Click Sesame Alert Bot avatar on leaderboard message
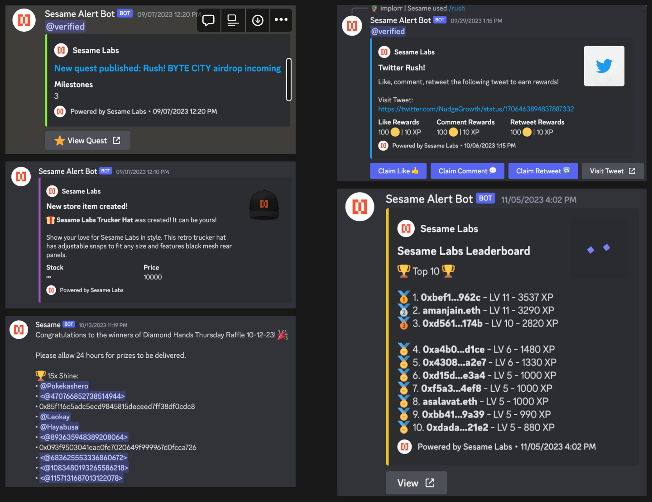652x502 pixels. [x=360, y=207]
